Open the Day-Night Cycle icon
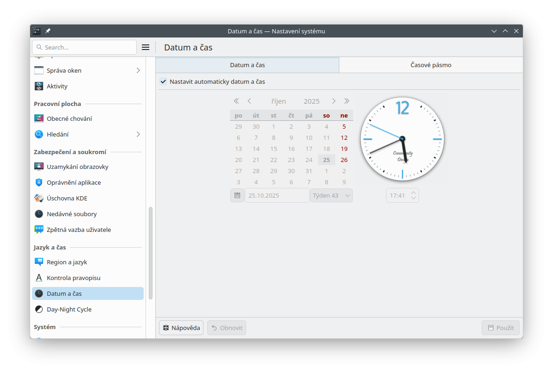The height and width of the screenshot is (374, 553). pyautogui.click(x=39, y=309)
